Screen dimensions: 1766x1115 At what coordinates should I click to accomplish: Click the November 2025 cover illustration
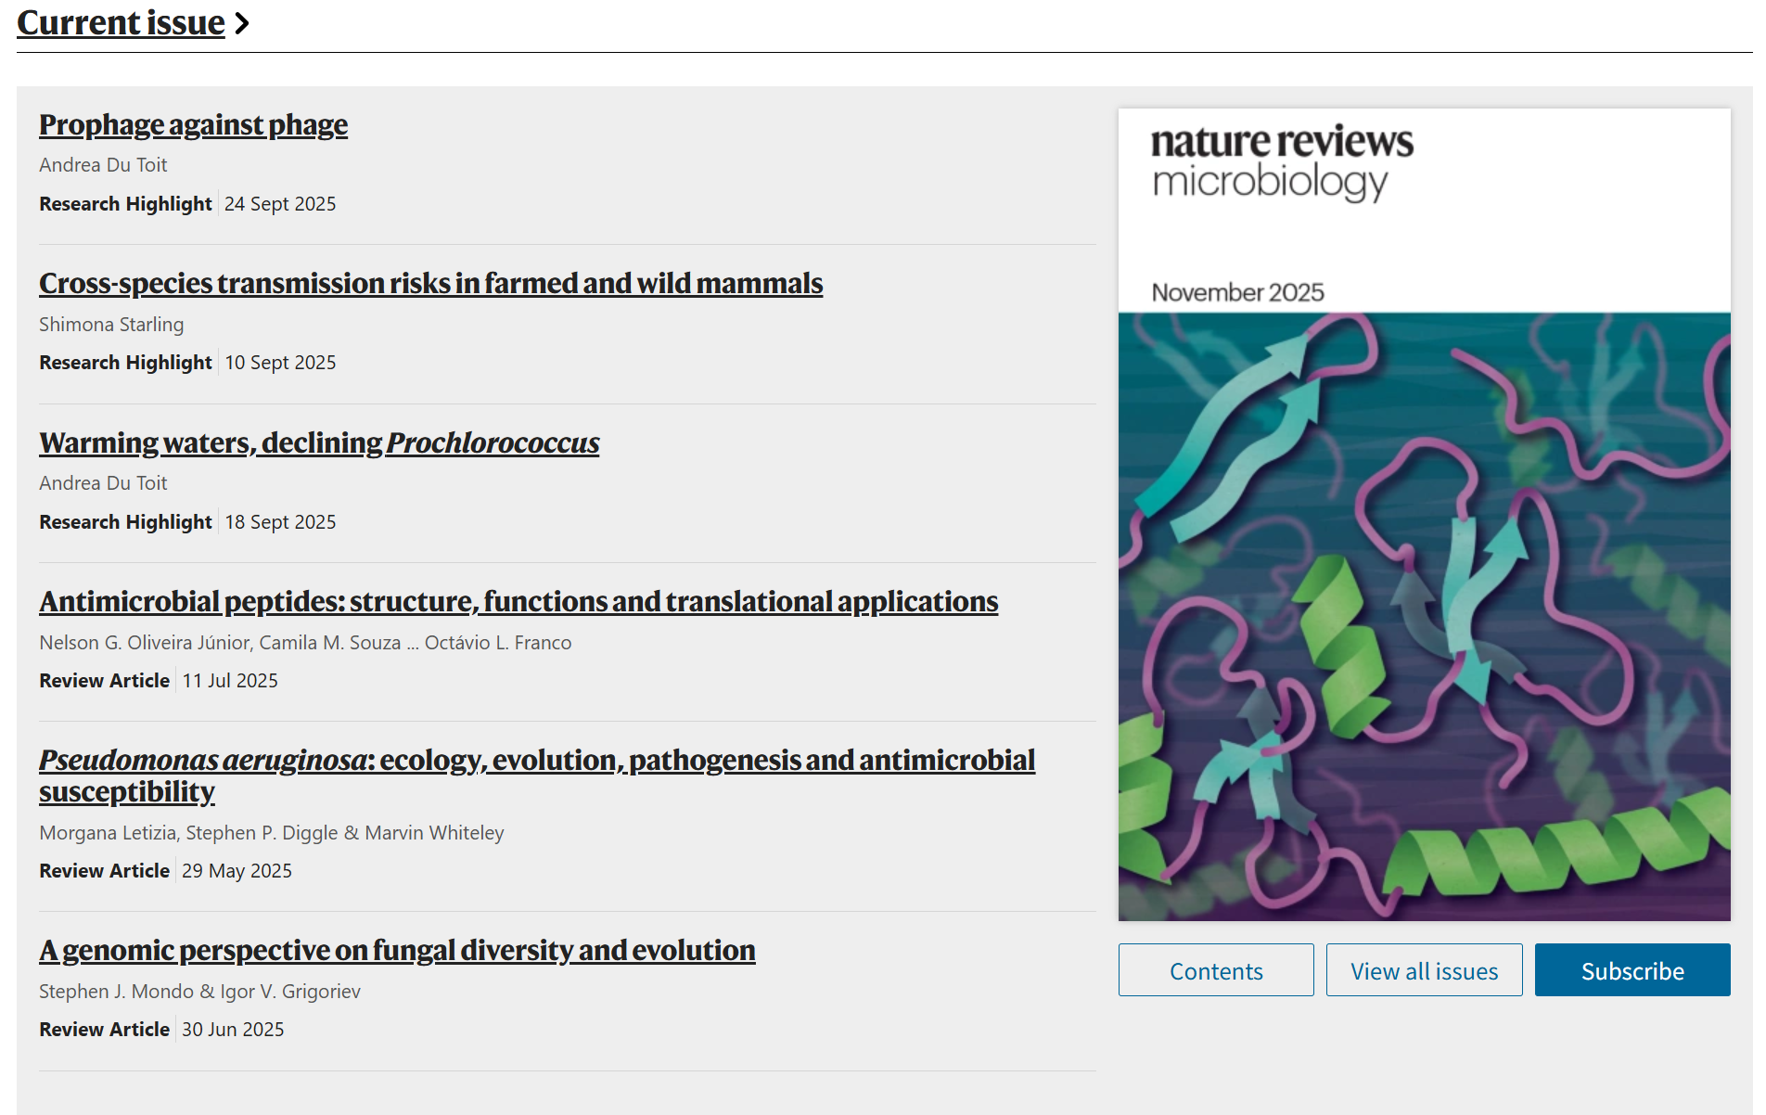[1424, 616]
